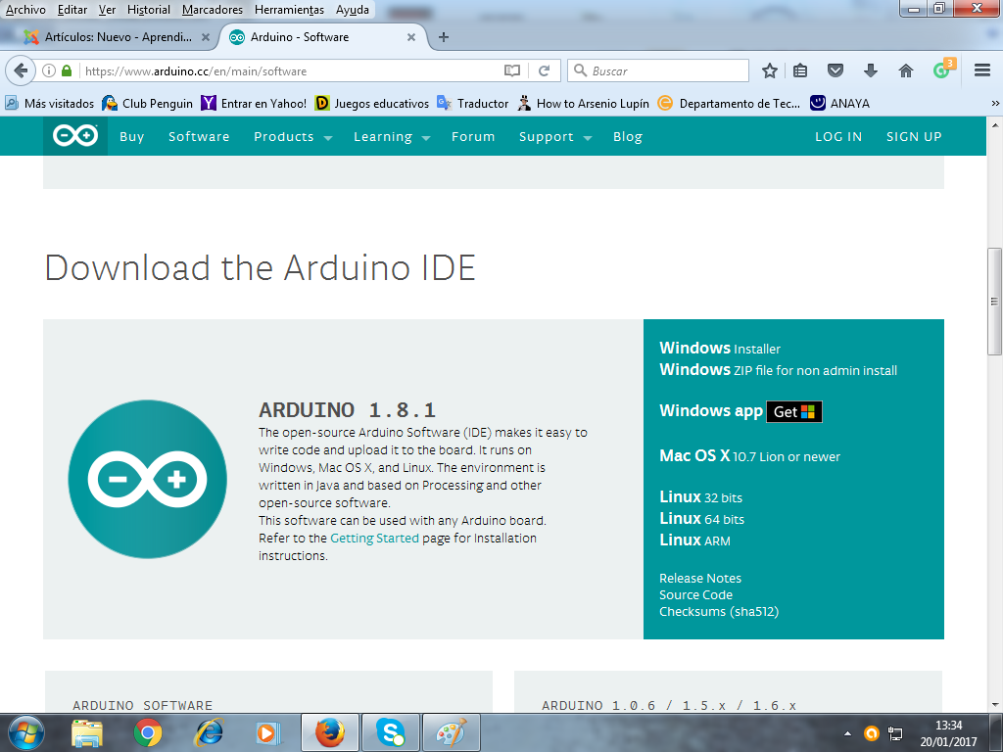Open the Pocket icon in toolbar

(x=836, y=70)
